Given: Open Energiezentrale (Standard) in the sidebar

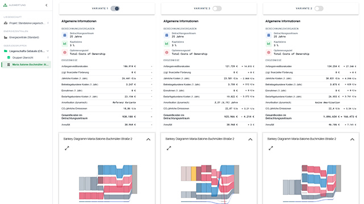Looking at the screenshot, I should click(24, 37).
